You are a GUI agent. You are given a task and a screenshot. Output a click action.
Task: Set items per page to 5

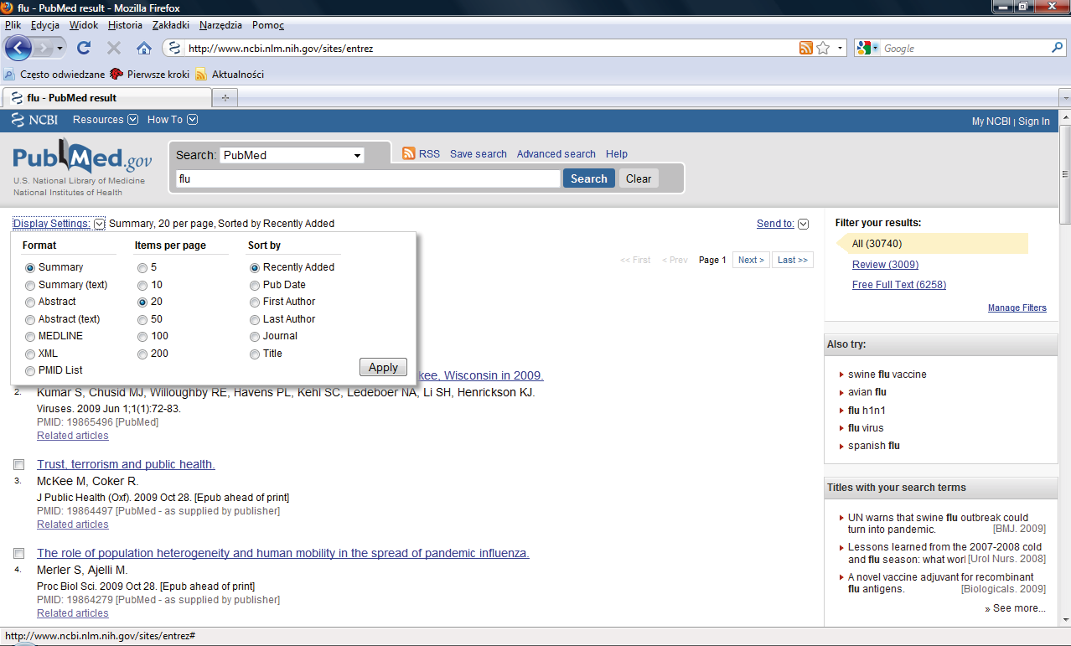tap(142, 267)
